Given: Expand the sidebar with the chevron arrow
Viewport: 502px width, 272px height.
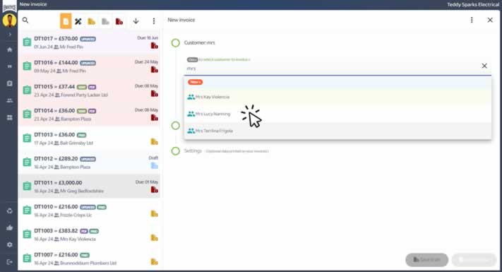Looking at the screenshot, I should click(10, 35).
